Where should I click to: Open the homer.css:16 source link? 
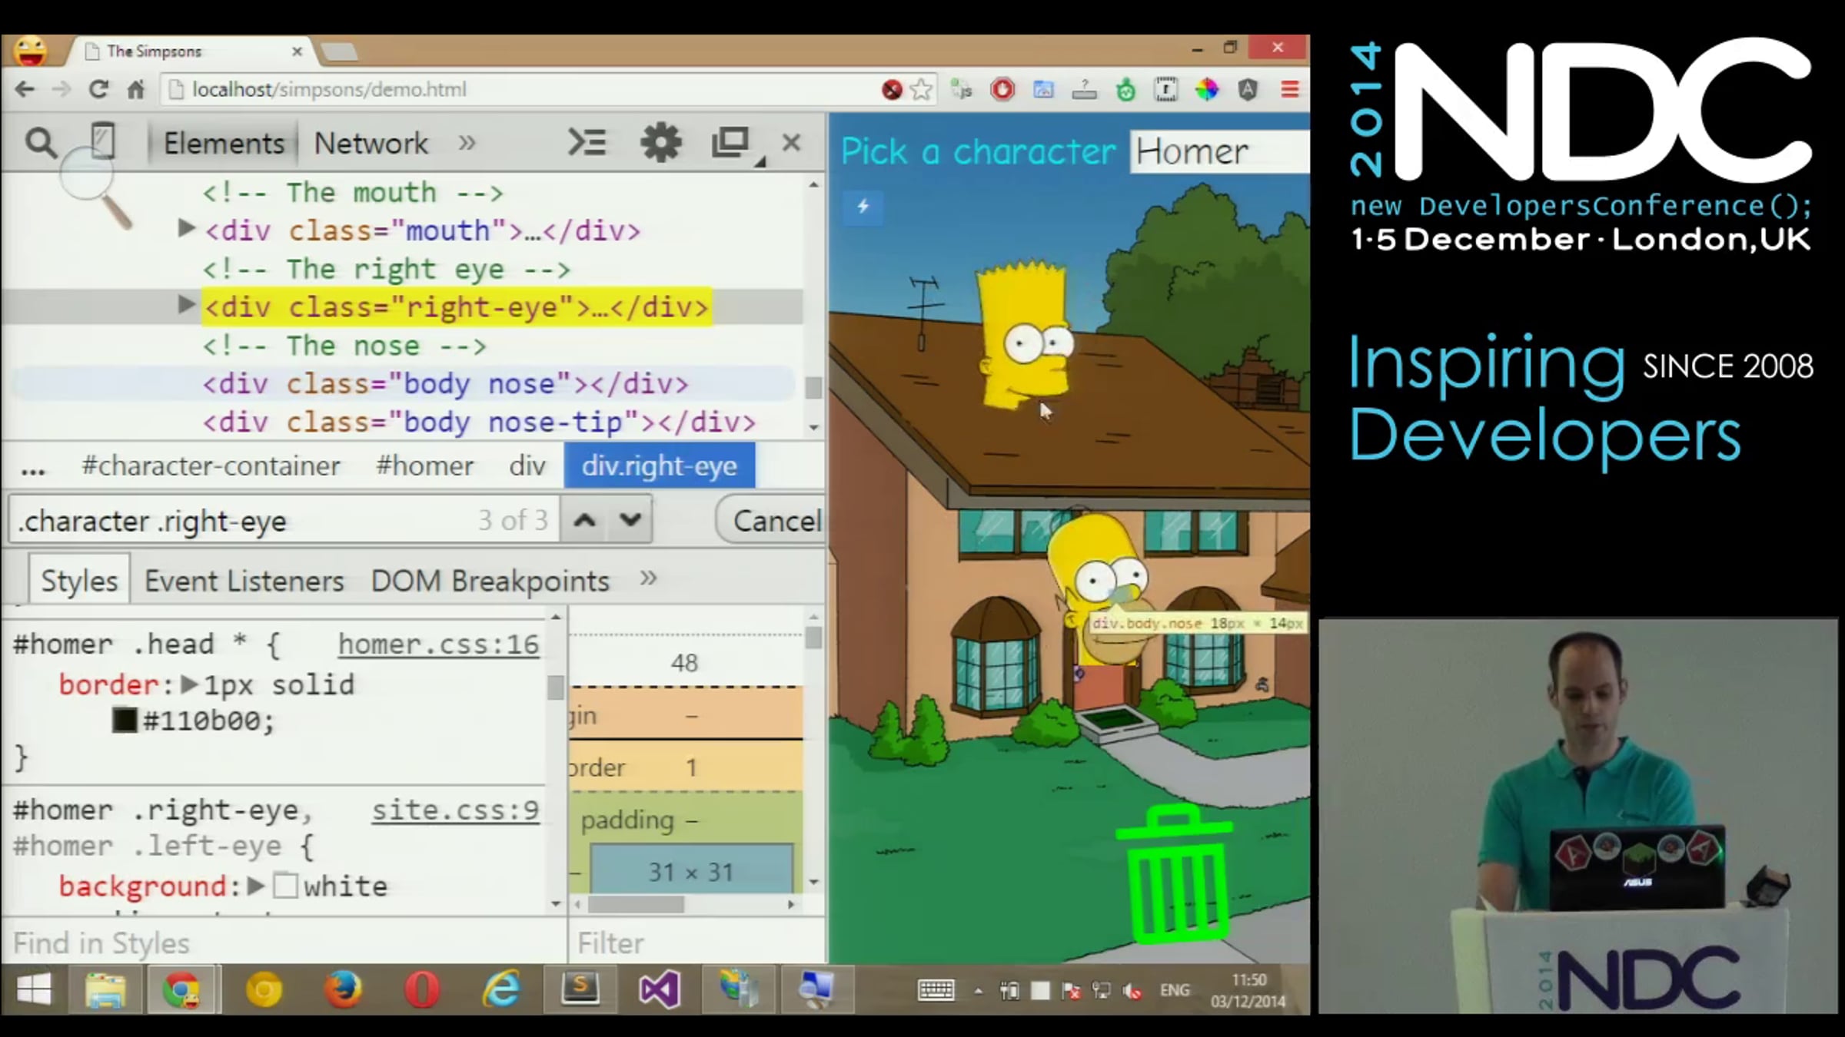tap(439, 644)
